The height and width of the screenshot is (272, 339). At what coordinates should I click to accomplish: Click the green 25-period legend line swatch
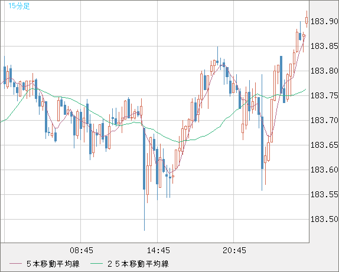[x=96, y=264]
